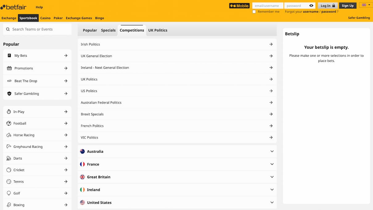The image size is (373, 210).
Task: Select the Football sports icon
Action: pyautogui.click(x=9, y=123)
